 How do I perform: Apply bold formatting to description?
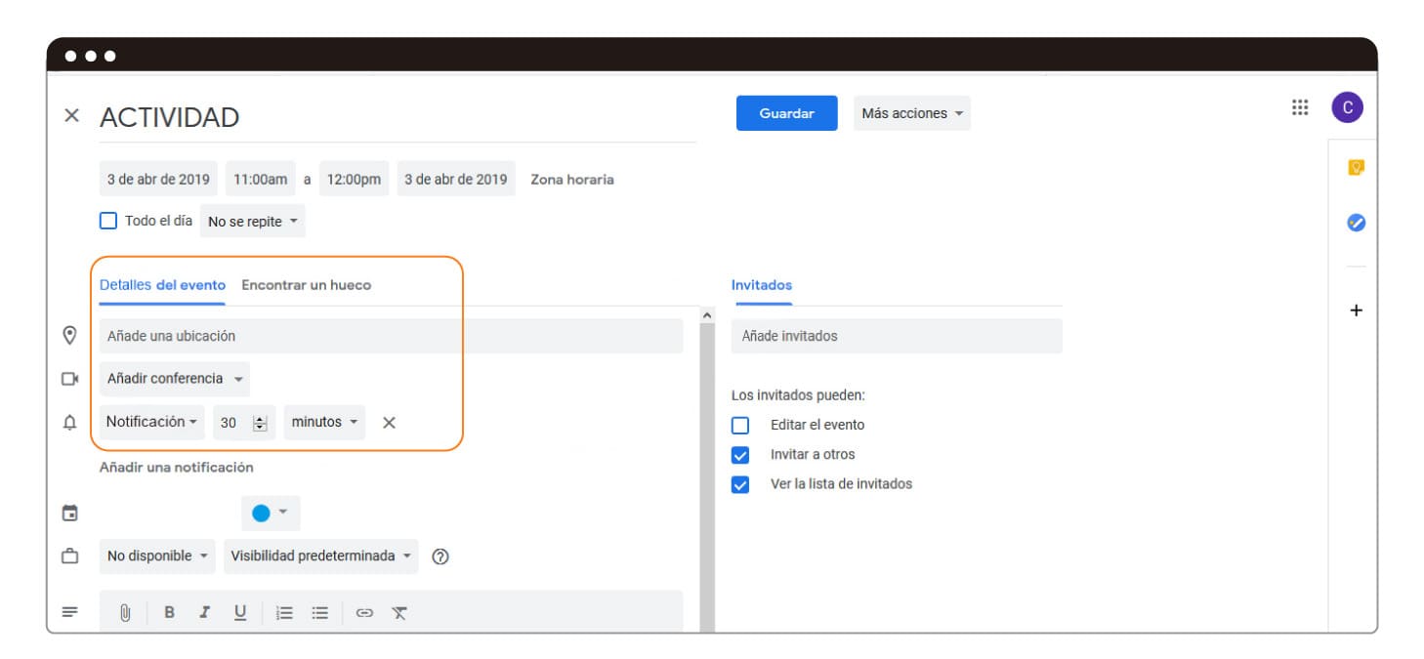[x=169, y=613]
